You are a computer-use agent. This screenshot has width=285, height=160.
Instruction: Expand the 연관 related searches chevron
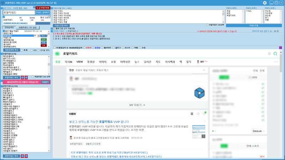click(x=204, y=70)
